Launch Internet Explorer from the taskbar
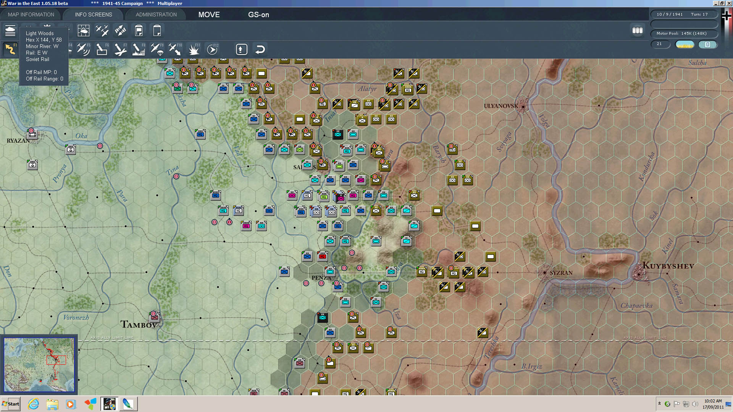733x412 pixels. 34,404
